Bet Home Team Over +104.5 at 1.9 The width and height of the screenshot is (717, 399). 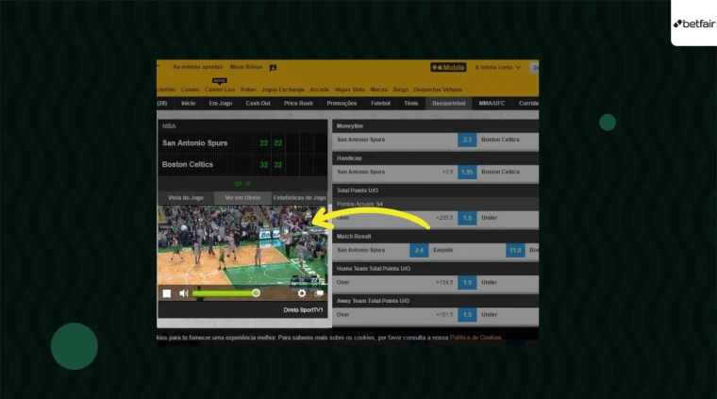tap(467, 282)
